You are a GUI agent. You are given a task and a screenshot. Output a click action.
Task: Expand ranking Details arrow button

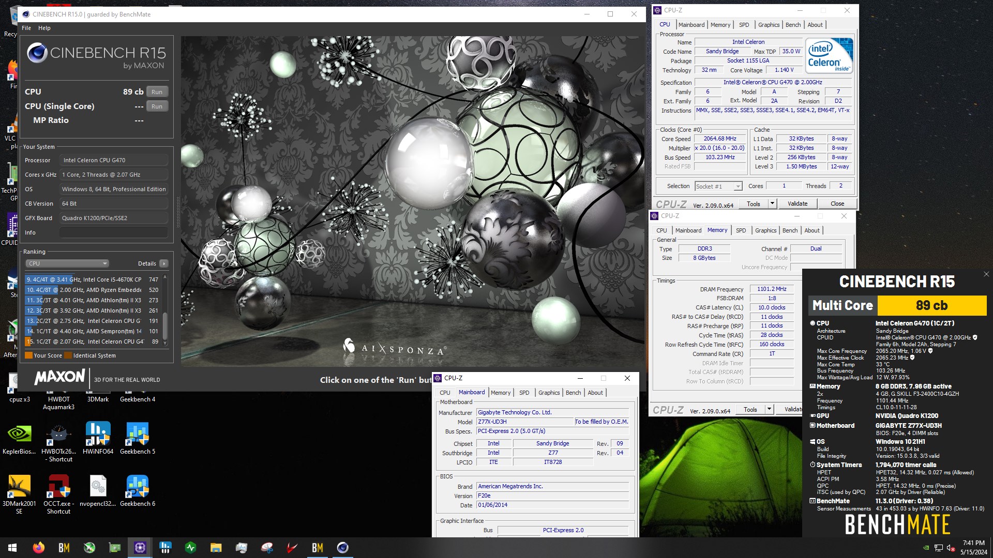pos(164,263)
